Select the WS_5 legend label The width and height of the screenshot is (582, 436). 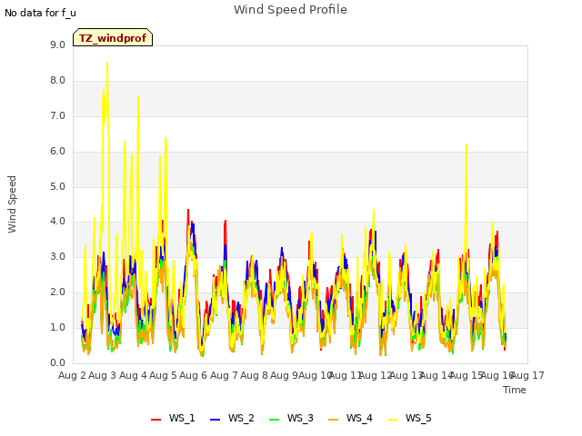coord(418,418)
